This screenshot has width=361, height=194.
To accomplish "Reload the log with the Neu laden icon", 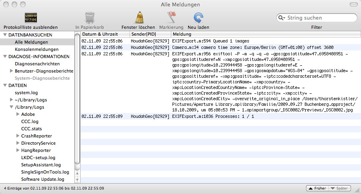I will pyautogui.click(x=198, y=18).
